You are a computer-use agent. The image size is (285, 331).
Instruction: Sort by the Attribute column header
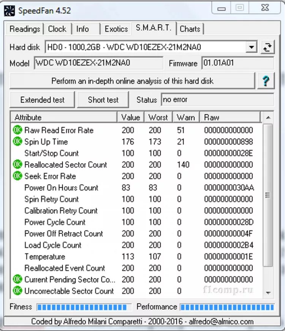[64, 117]
